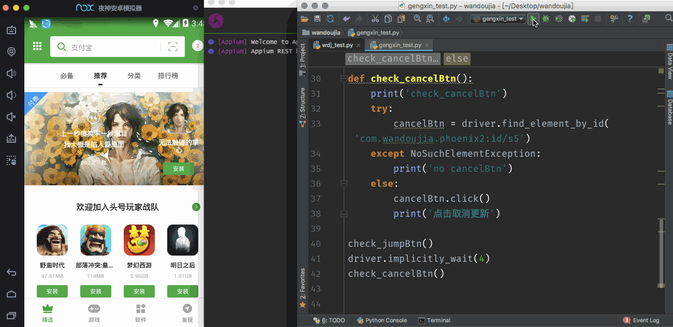Screen dimensions: 673x327
Task: Click the Cut scissors icon
Action: click(375, 19)
